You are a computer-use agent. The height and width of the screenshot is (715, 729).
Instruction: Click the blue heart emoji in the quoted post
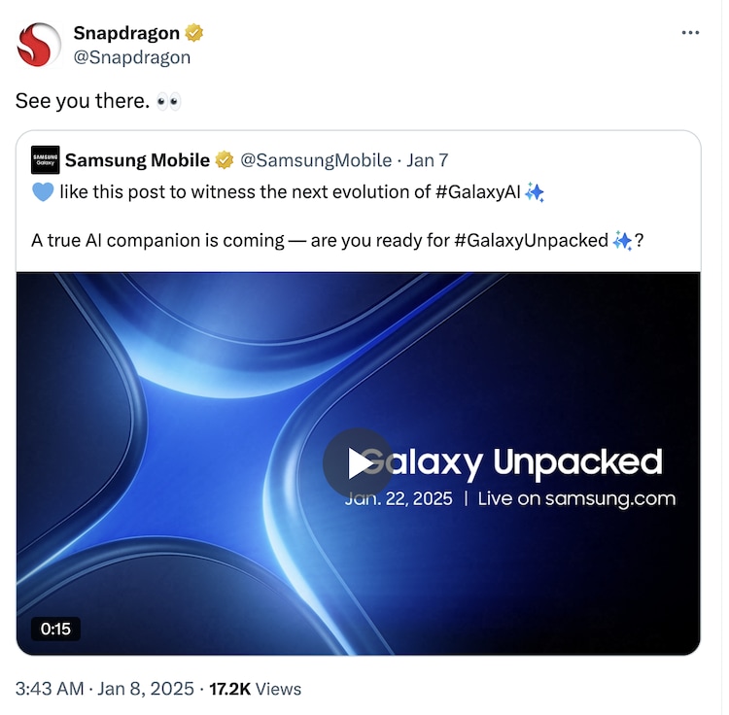[43, 192]
